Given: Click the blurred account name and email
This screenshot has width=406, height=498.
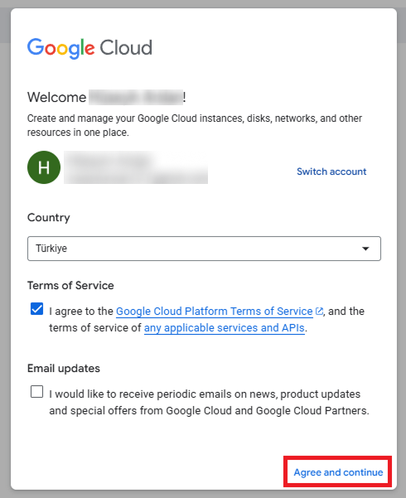Looking at the screenshot, I should click(136, 167).
